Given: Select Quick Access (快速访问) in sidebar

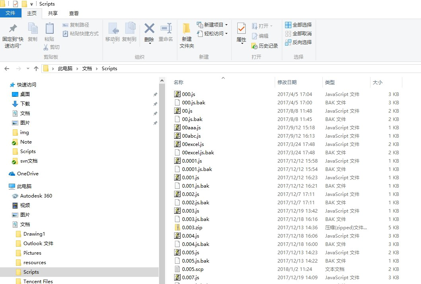Looking at the screenshot, I should [x=23, y=84].
